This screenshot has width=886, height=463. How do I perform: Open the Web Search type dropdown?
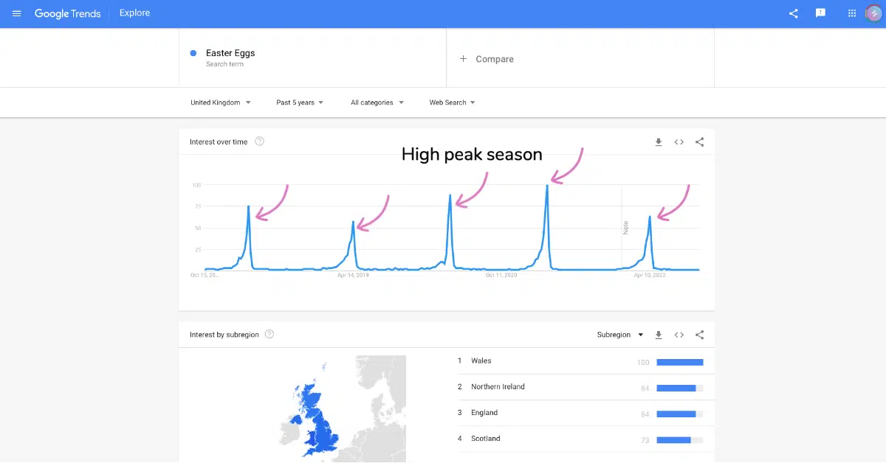(452, 102)
